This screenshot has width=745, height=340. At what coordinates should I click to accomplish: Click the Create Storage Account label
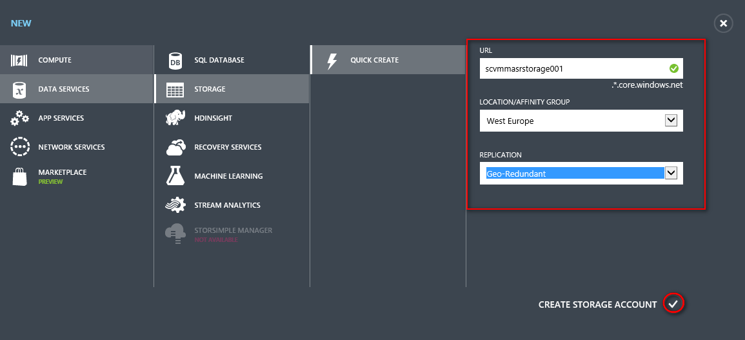pyautogui.click(x=598, y=305)
